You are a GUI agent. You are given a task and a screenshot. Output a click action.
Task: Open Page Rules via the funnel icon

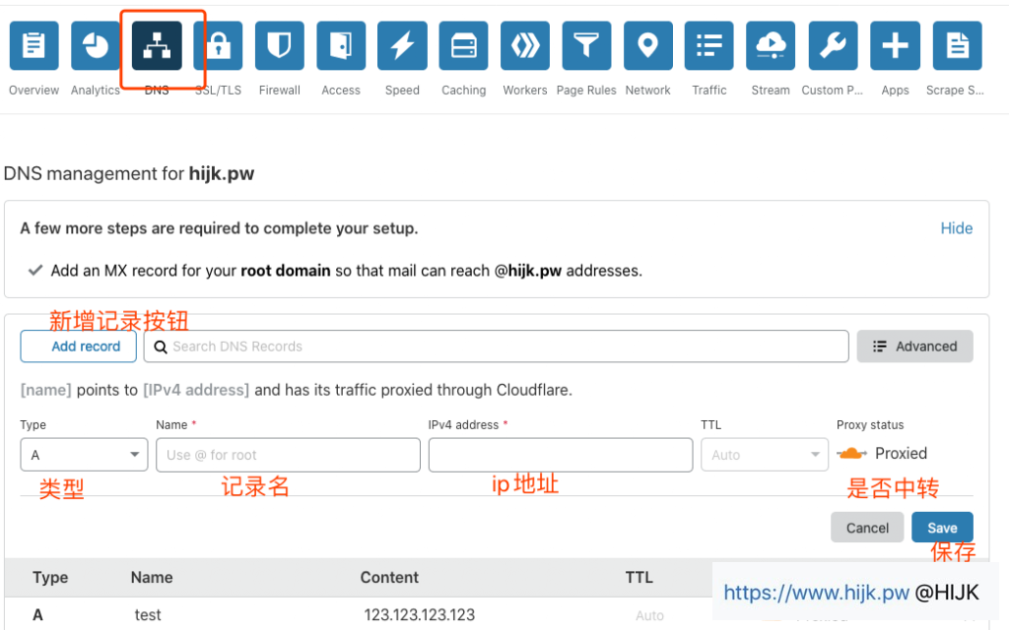click(x=585, y=45)
